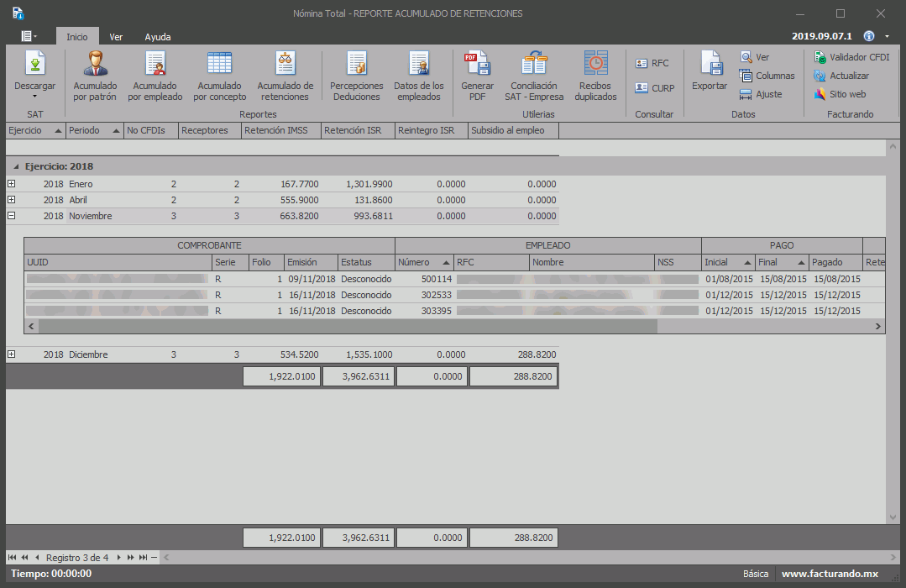Open the Ayuda ribbon tab
The width and height of the screenshot is (906, 588).
[x=158, y=37]
